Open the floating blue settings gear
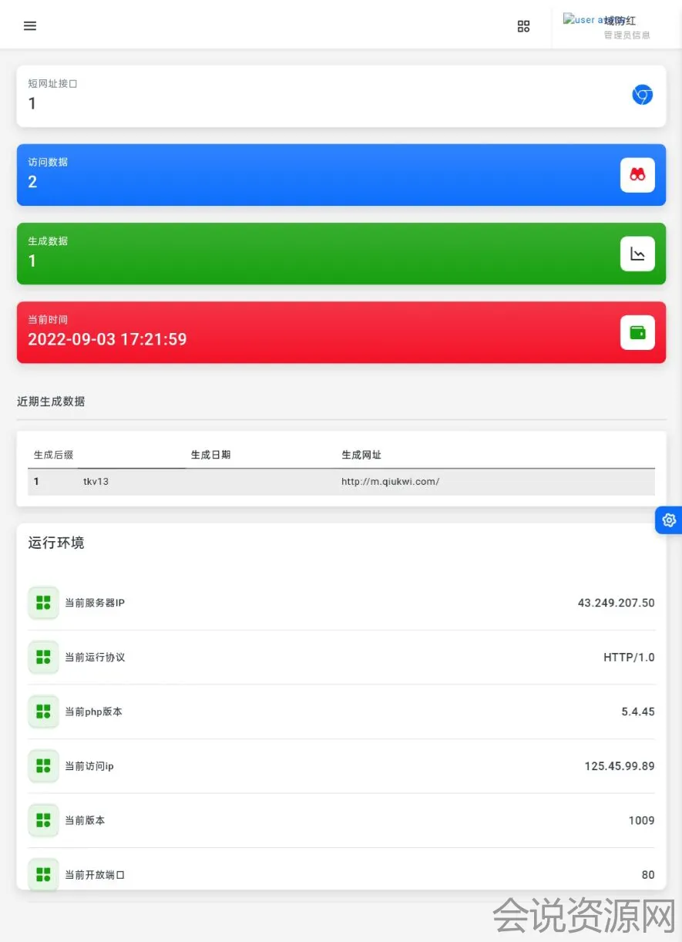The width and height of the screenshot is (682, 942). [x=668, y=520]
